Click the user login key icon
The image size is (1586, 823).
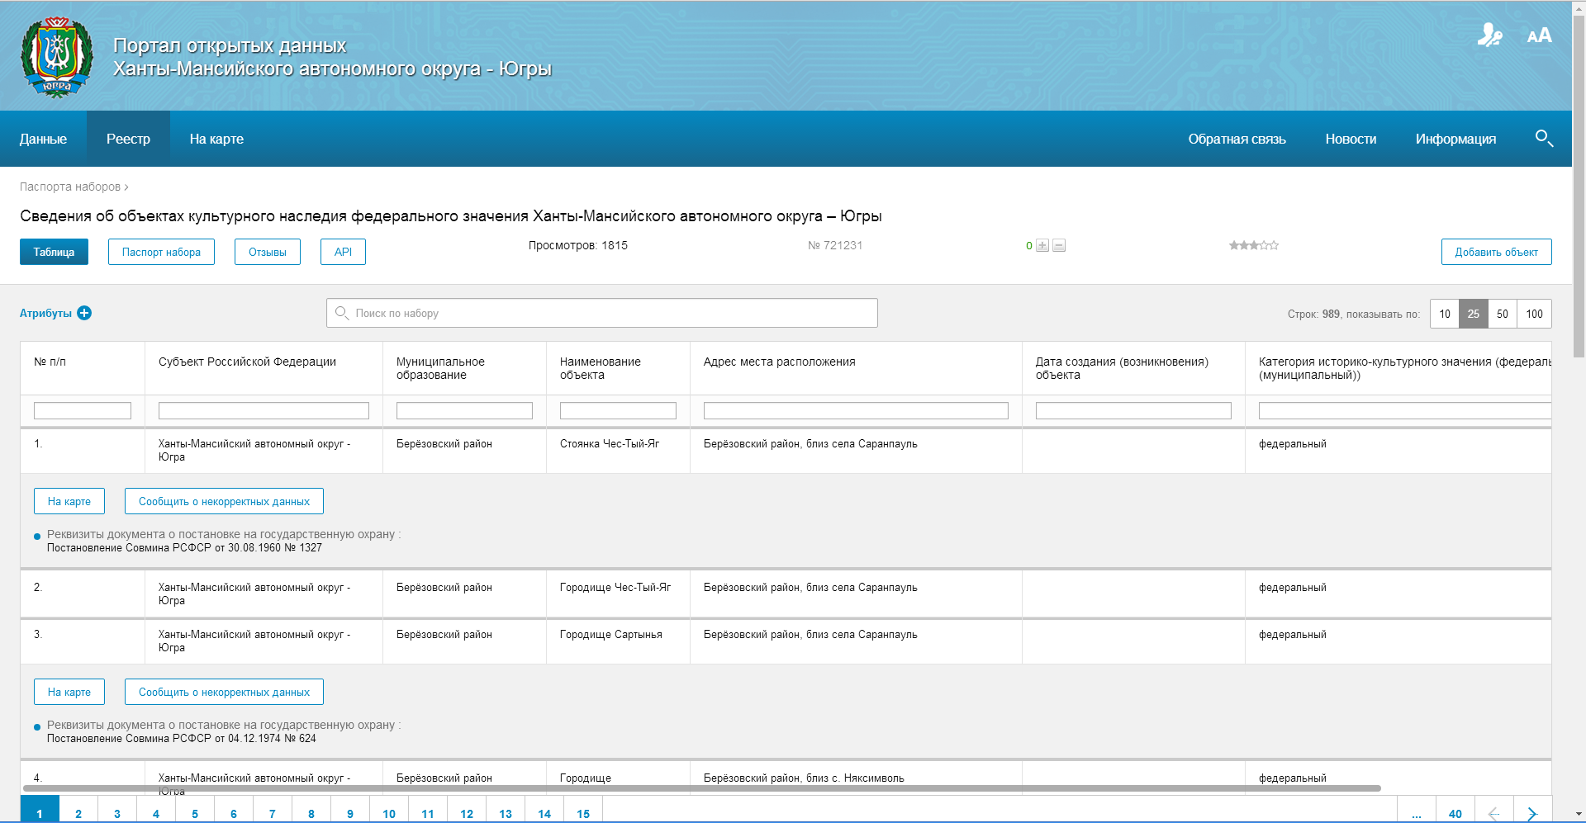pos(1489,35)
